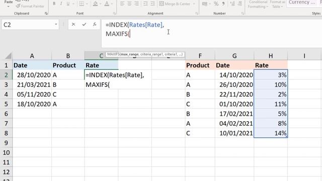This screenshot has height=181, width=322.
Task: Toggle Bold formatting in the Font group
Action: [x=54, y=4]
